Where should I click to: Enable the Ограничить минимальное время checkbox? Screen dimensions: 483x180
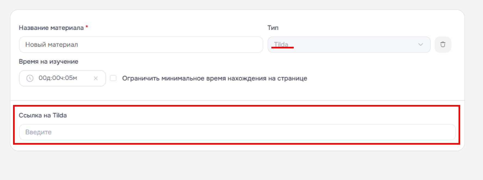(x=113, y=78)
